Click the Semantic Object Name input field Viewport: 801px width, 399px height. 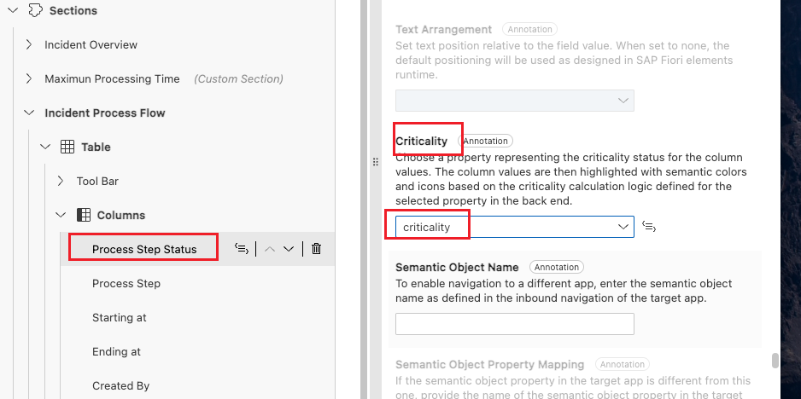514,324
